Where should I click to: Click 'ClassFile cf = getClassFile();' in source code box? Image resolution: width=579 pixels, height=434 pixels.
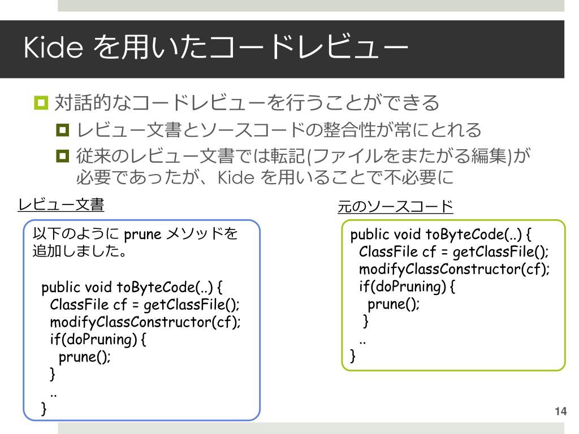tap(454, 251)
